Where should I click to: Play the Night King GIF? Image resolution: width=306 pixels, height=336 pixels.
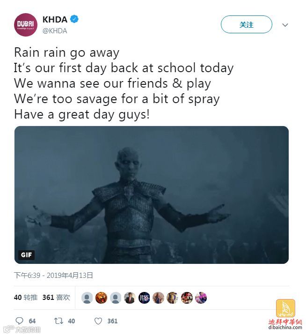(152, 195)
